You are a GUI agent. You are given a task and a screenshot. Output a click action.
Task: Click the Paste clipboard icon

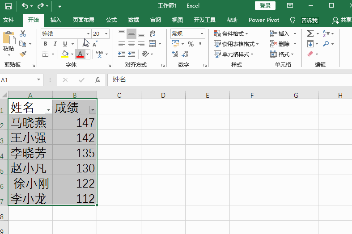point(9,38)
